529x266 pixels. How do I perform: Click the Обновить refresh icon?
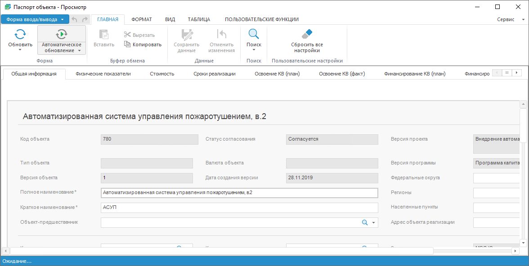[20, 35]
